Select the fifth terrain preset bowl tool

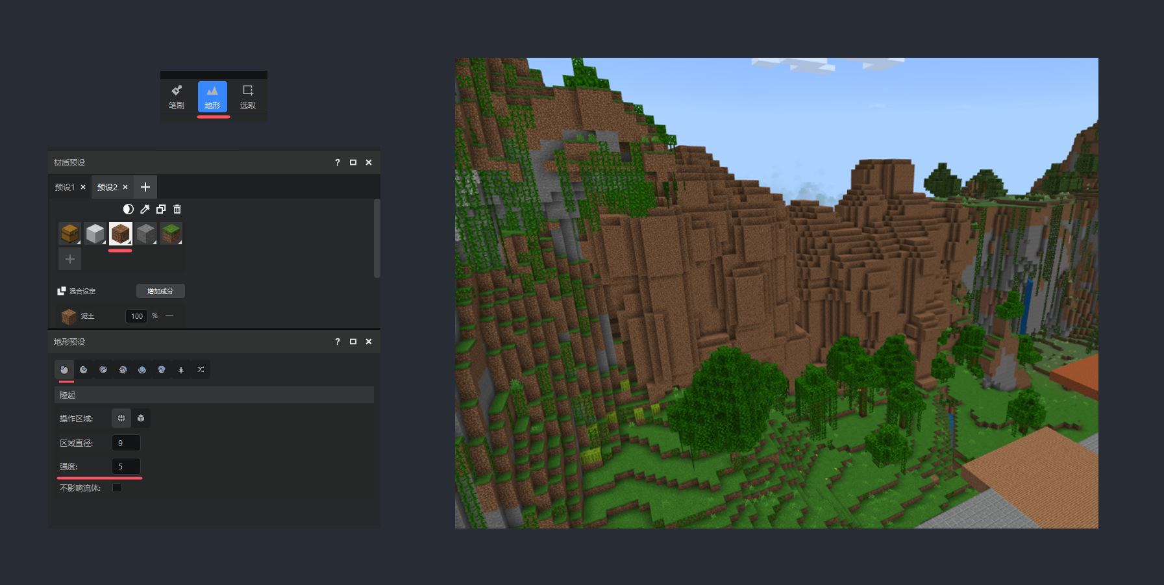click(x=142, y=369)
